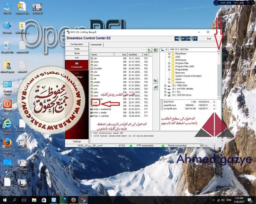This screenshot has width=256, height=204.
Task: Click the upper transfer arrow between file panes
Action: (x=155, y=81)
